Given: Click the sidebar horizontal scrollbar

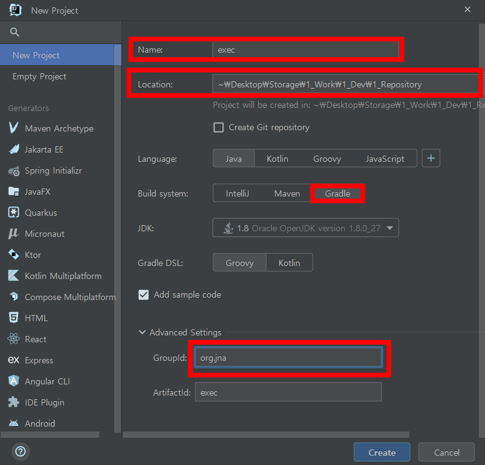Looking at the screenshot, I should (50, 435).
